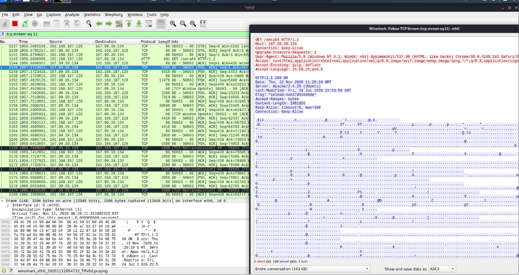Select packet 1143 HTTP GET /xmra64 row

[x=124, y=59]
